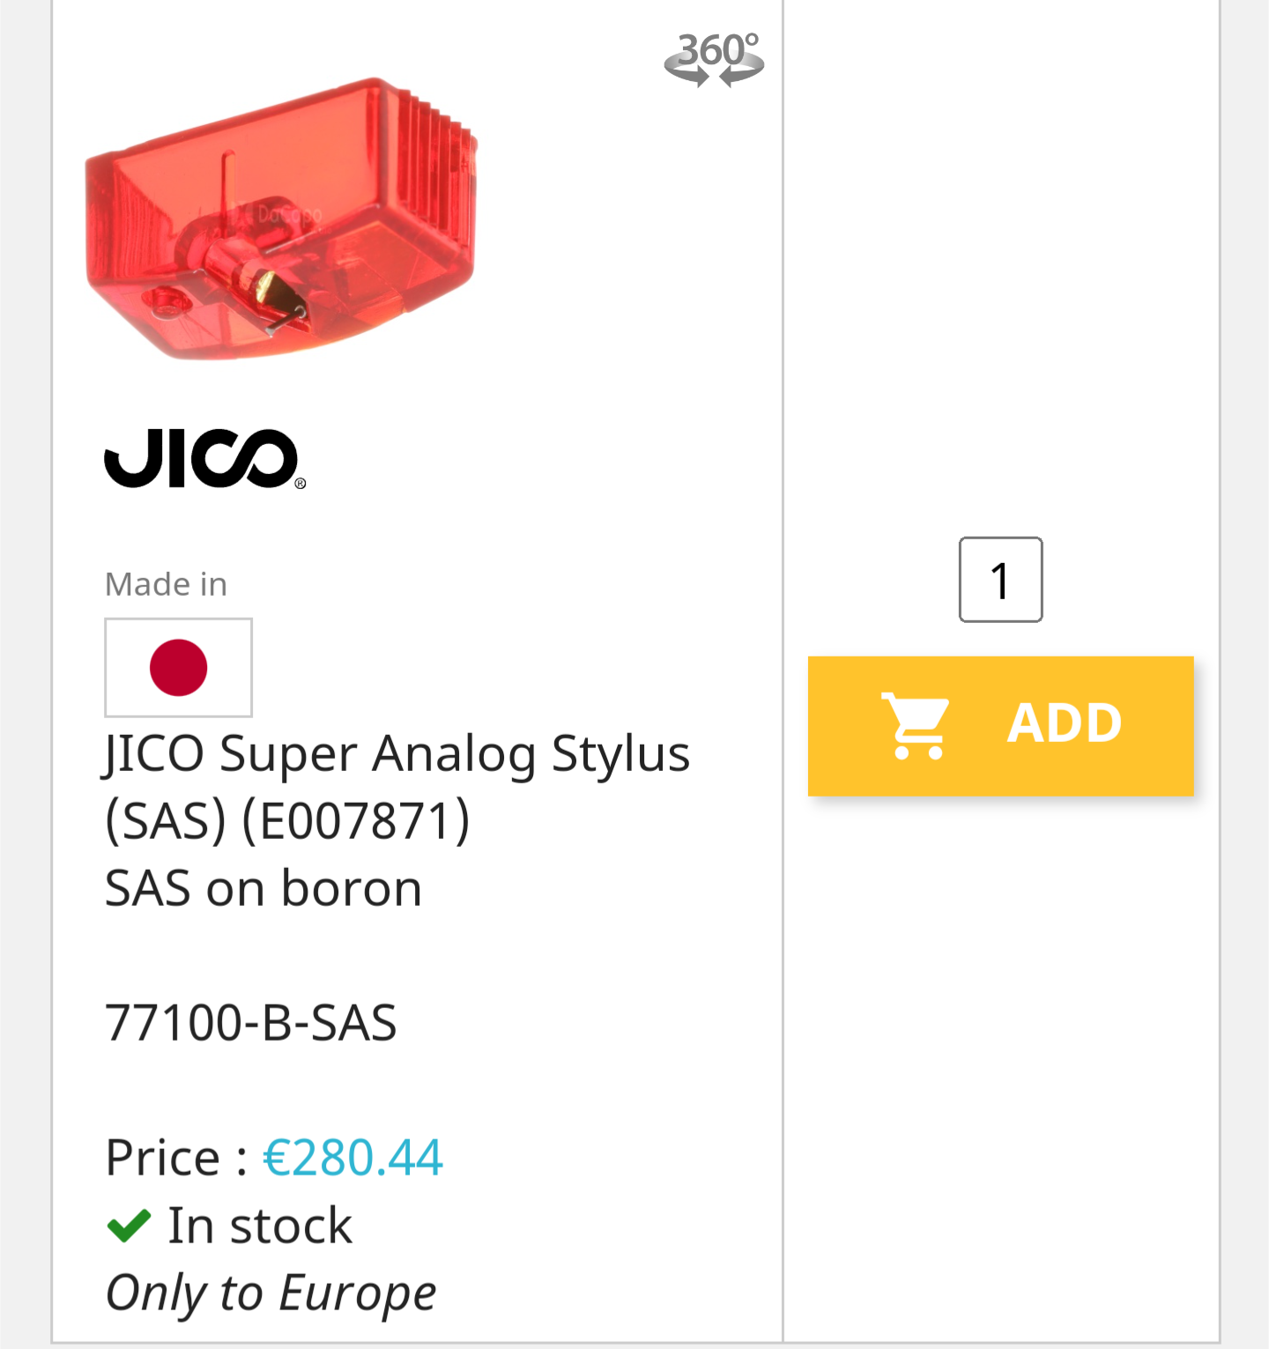Click the "Only to Europe" shipping note
Image resolution: width=1269 pixels, height=1349 pixels.
271,1293
